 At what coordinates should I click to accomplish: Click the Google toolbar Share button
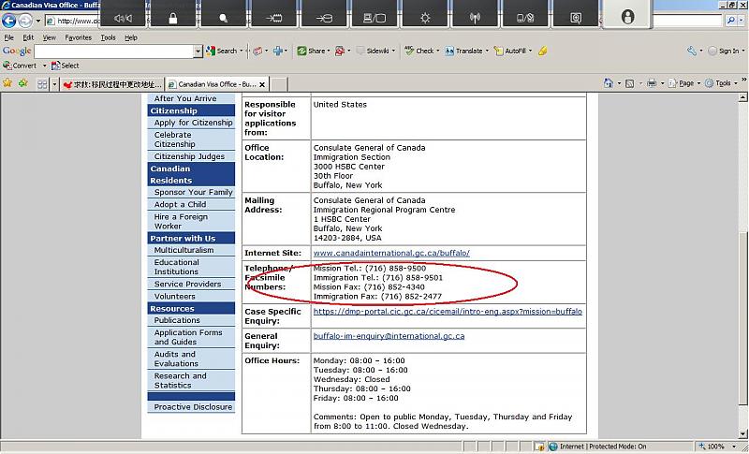pyautogui.click(x=313, y=51)
